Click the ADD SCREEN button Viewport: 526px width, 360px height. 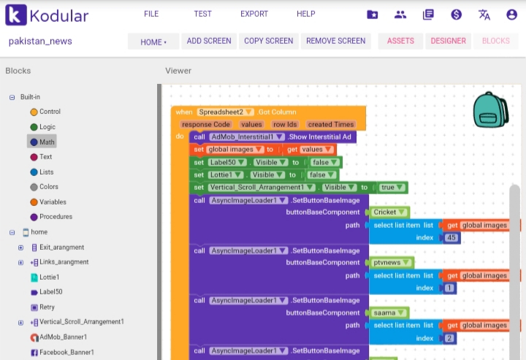(209, 41)
